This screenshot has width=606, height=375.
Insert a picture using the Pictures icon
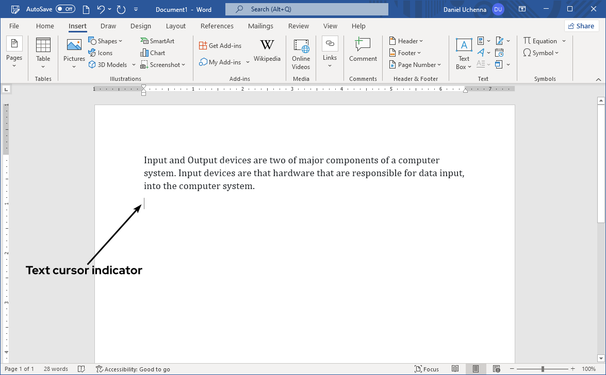(x=74, y=46)
